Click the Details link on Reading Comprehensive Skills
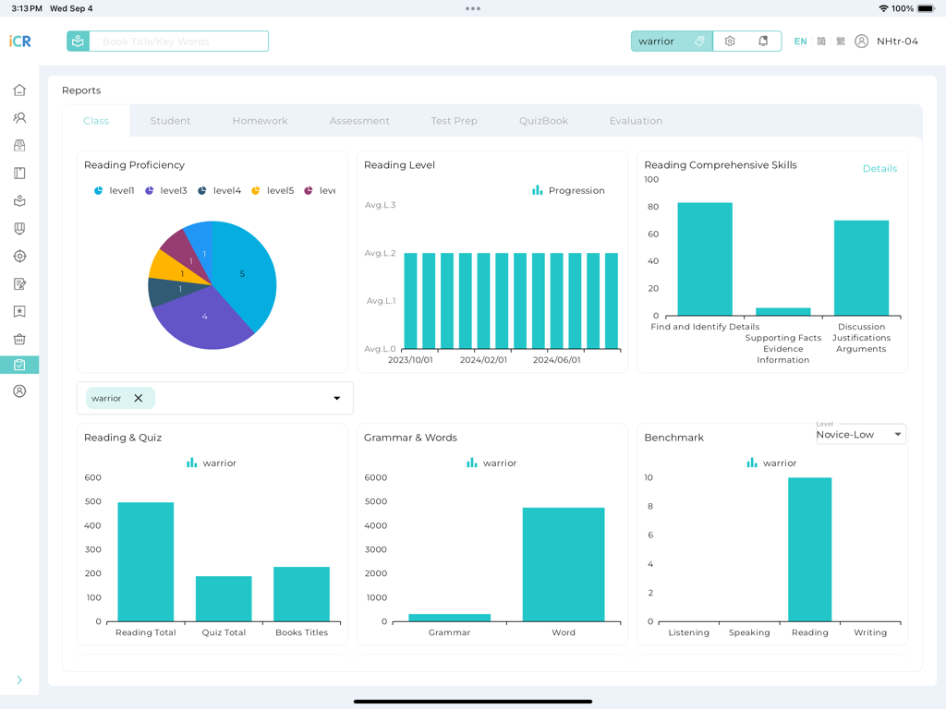Viewport: 946px width, 709px height. click(879, 169)
